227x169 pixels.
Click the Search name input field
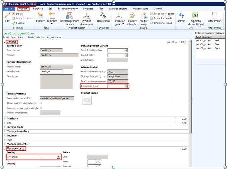51,72
